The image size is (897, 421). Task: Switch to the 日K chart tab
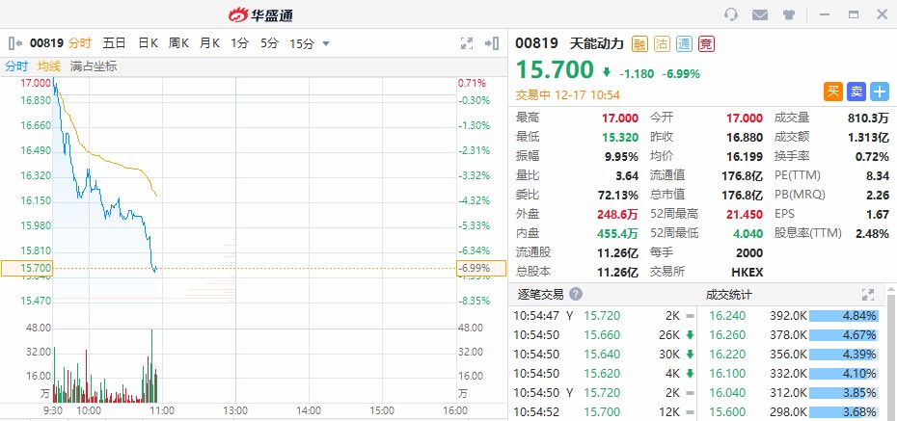[x=148, y=43]
